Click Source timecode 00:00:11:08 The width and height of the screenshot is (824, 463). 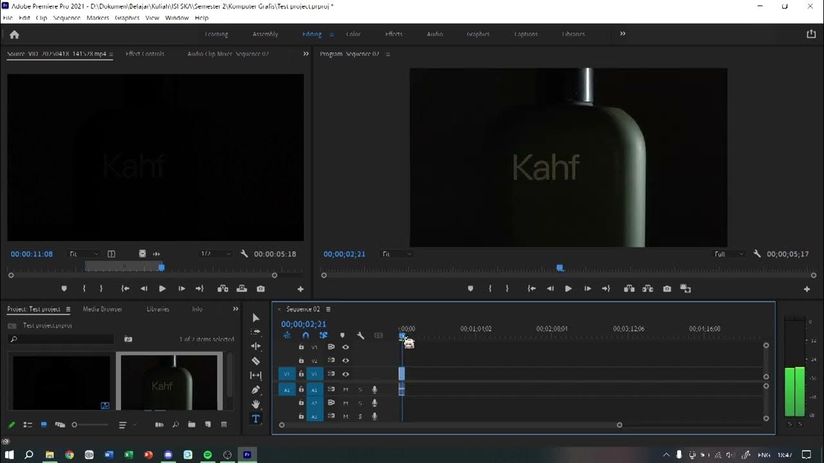pyautogui.click(x=32, y=254)
